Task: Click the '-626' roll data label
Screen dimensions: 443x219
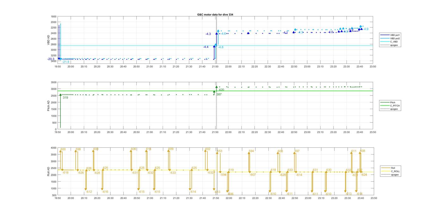Action: coord(81,173)
